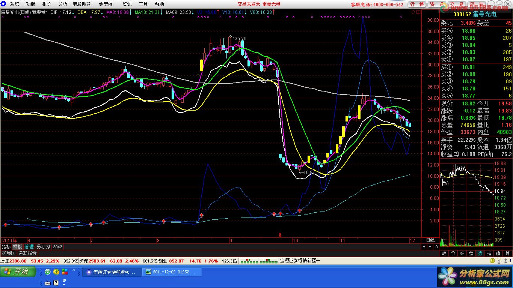This screenshot has width=513, height=288.
Task: Open the language bar options arrow
Action: (63, 285)
